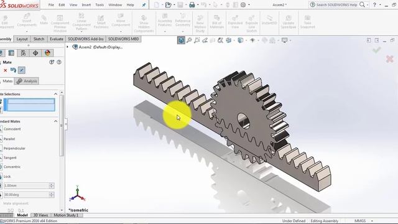Click the Undo arrow icon in the Mate panel

[x=13, y=70]
